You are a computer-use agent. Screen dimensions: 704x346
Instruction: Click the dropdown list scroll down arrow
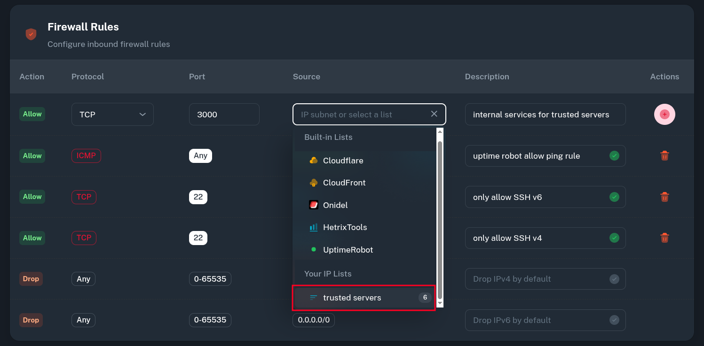tap(440, 303)
